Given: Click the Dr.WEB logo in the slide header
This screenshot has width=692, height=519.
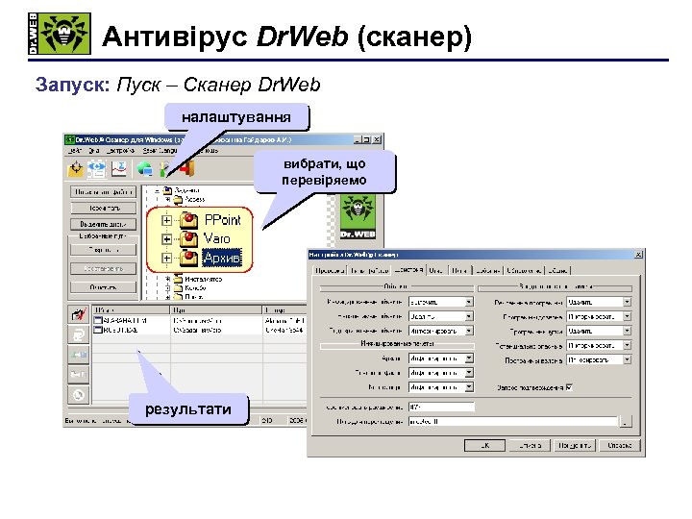Looking at the screenshot, I should [x=60, y=34].
